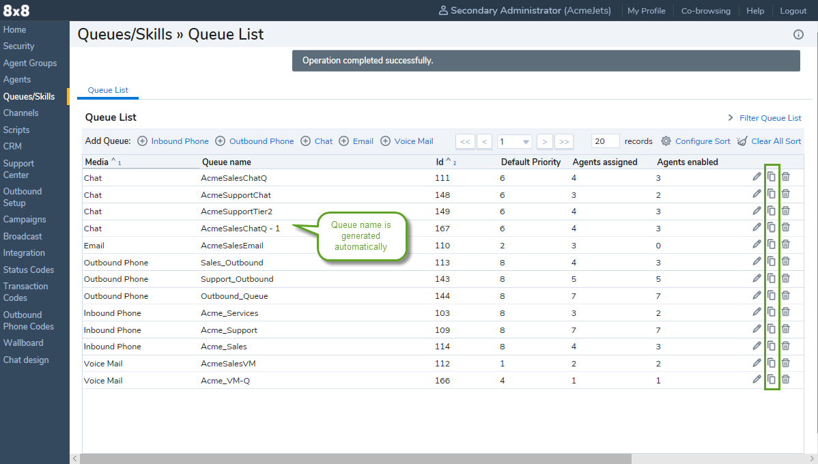Add an Outbound Phone queue
This screenshot has height=464, width=818.
tap(255, 141)
